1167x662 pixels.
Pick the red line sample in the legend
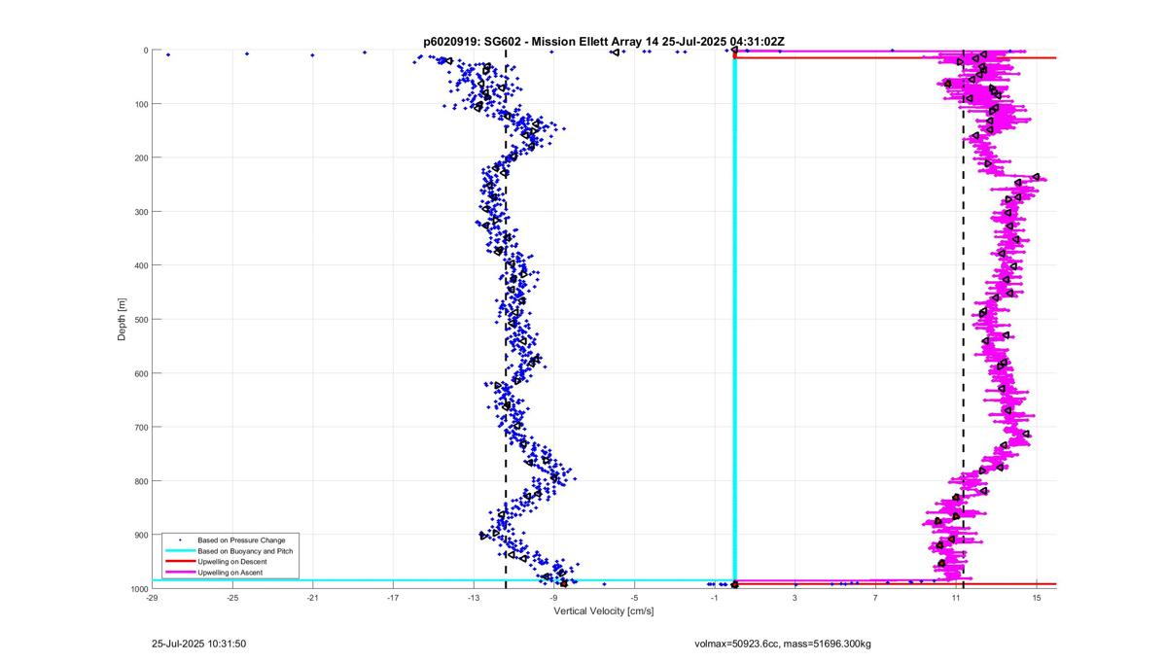click(180, 562)
